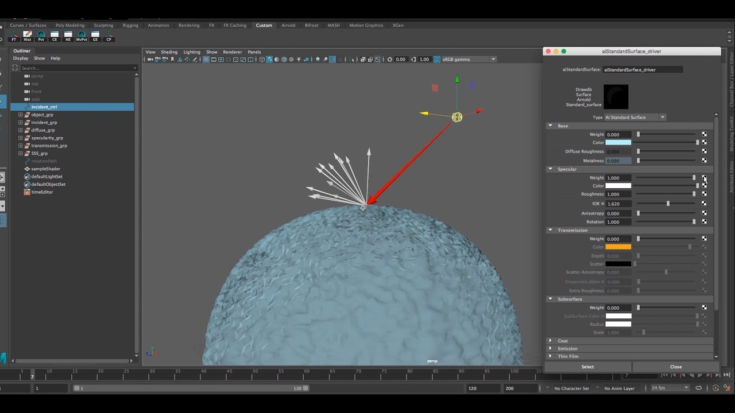Screen dimensions: 735x413
Task: Open the viewport Shading menu
Action: [x=169, y=52]
